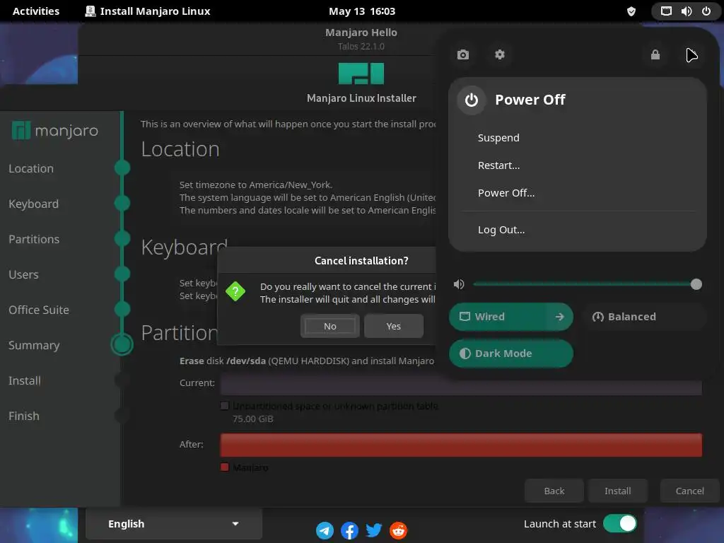Lock the screen with padlock icon
The height and width of the screenshot is (543, 724).
tap(655, 54)
